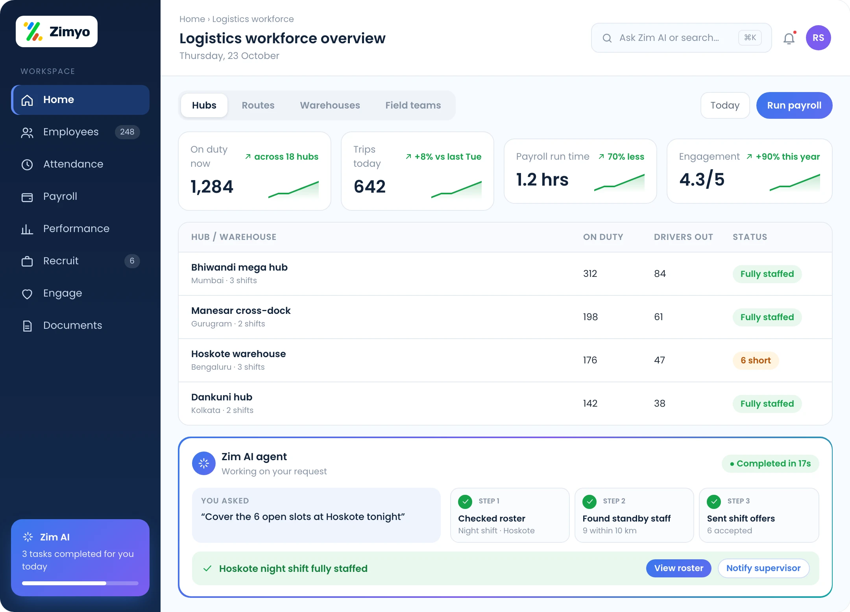Click Dankuni Fully staffed badge
The width and height of the screenshot is (850, 612).
(x=767, y=404)
